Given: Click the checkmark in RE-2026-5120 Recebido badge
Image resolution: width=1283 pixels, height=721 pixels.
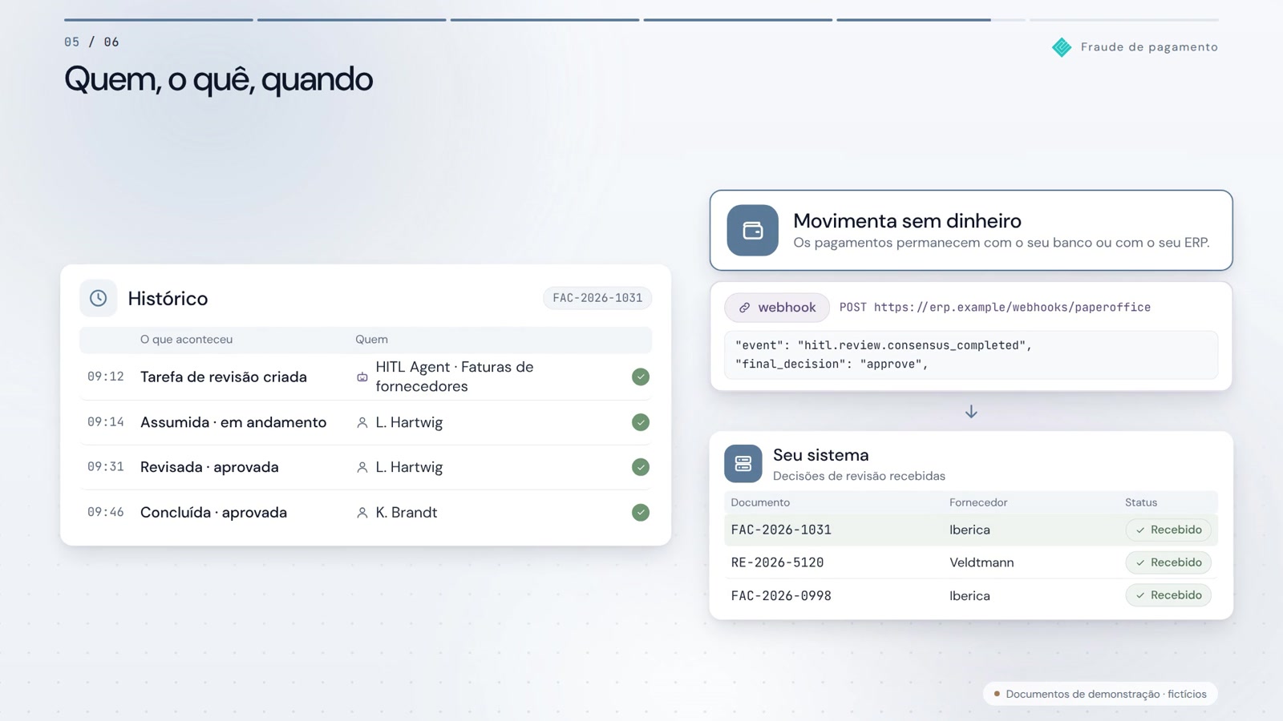Looking at the screenshot, I should click(1140, 563).
